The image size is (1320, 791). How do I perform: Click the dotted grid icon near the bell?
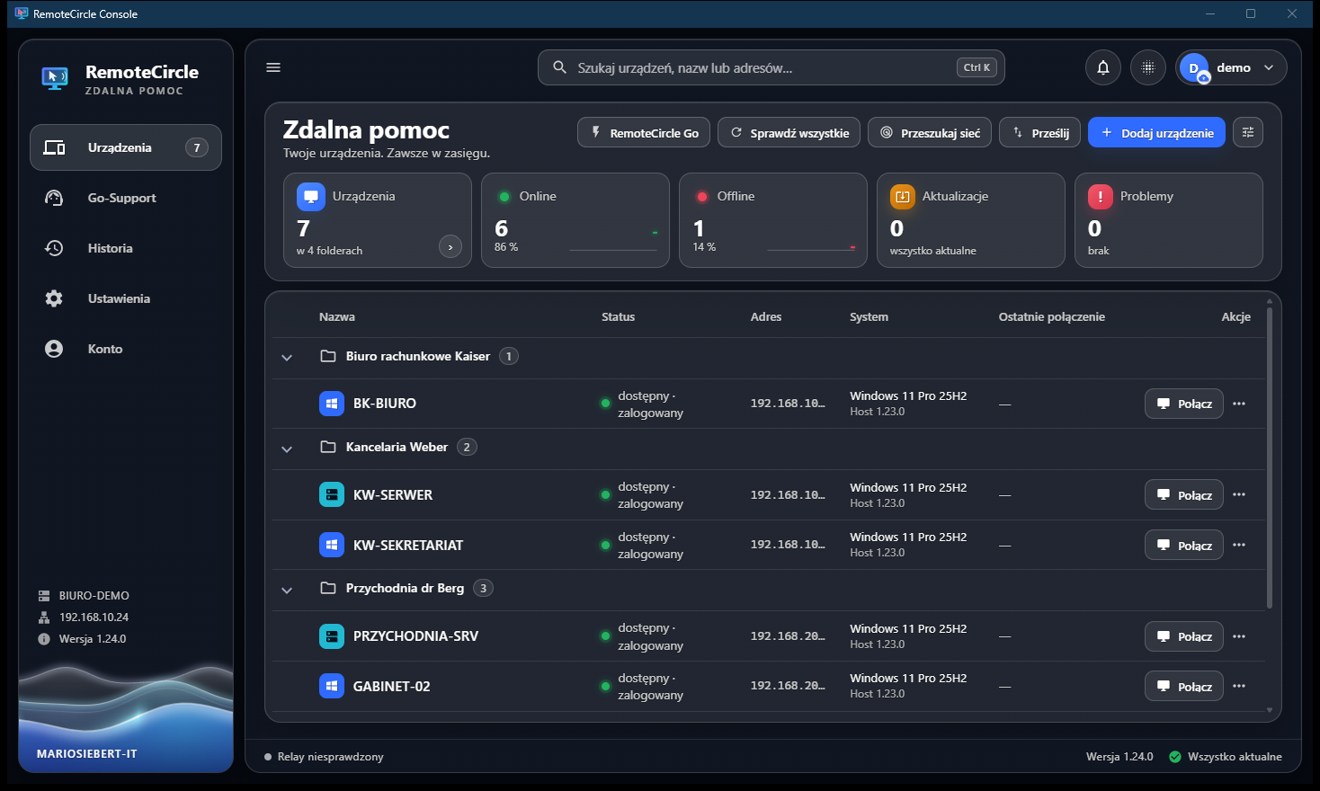[x=1148, y=67]
